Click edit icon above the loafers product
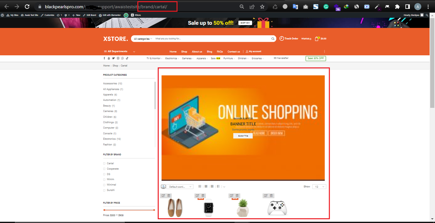 (163, 196)
